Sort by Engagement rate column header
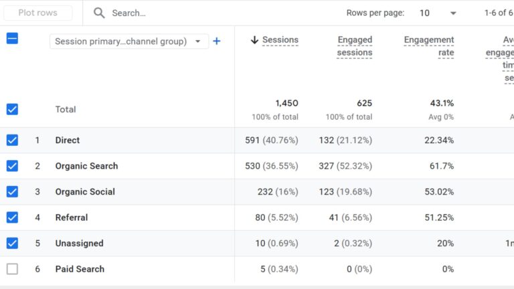This screenshot has width=514, height=289. (429, 46)
